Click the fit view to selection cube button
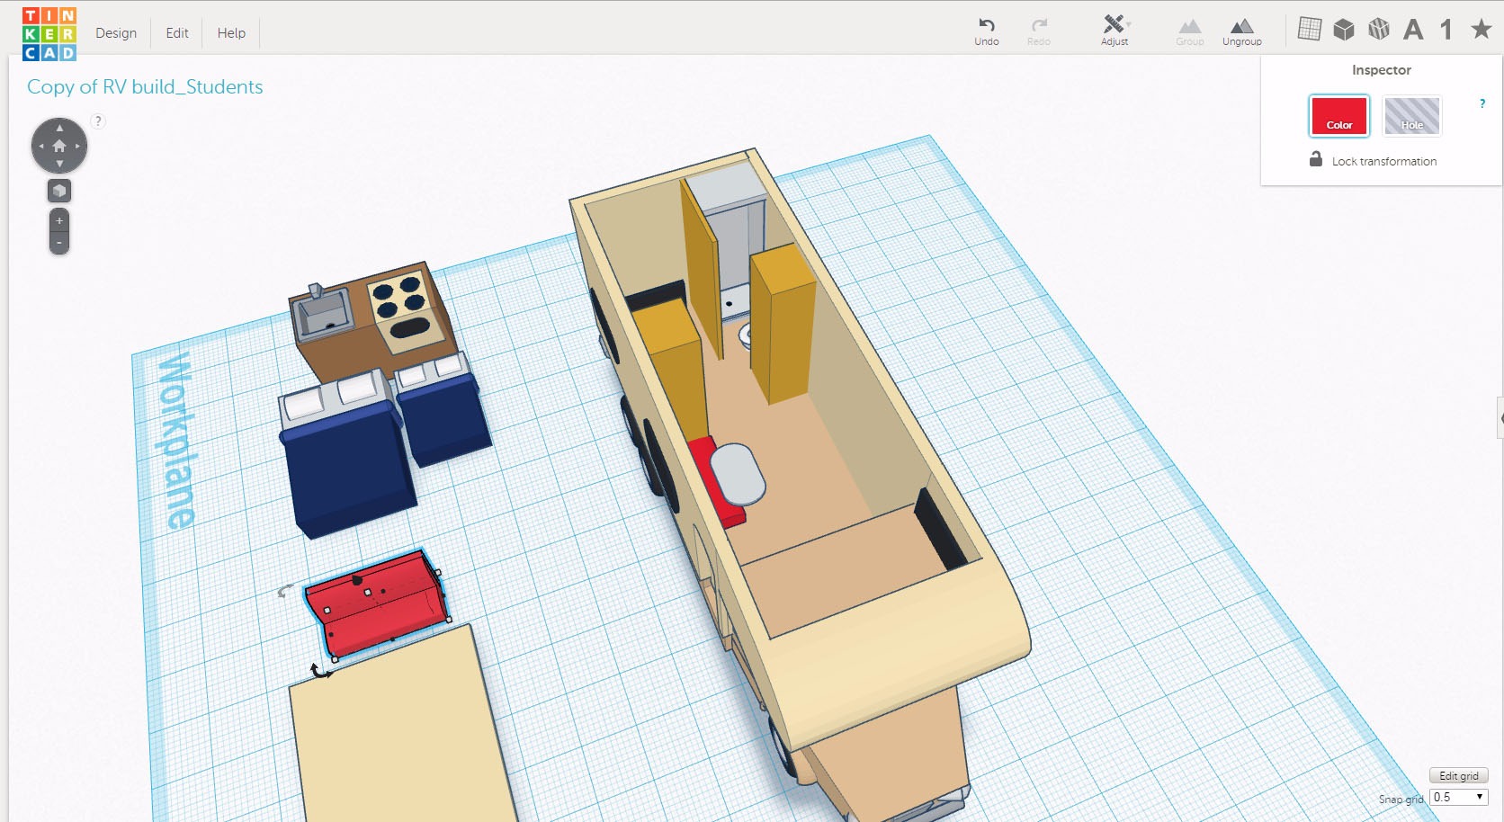The image size is (1504, 822). tap(59, 191)
